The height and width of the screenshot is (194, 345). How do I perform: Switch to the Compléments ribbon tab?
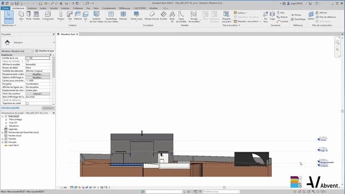(109, 8)
